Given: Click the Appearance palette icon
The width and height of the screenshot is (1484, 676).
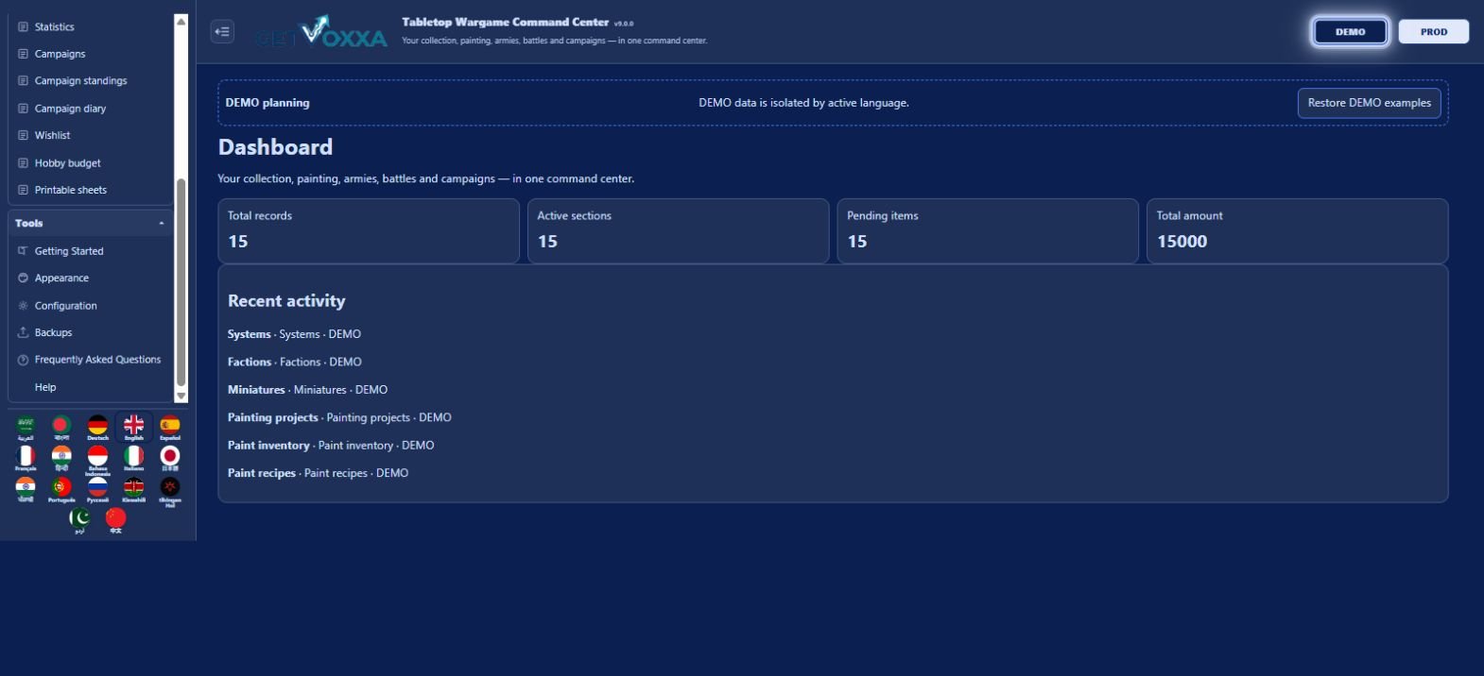Looking at the screenshot, I should 23,278.
